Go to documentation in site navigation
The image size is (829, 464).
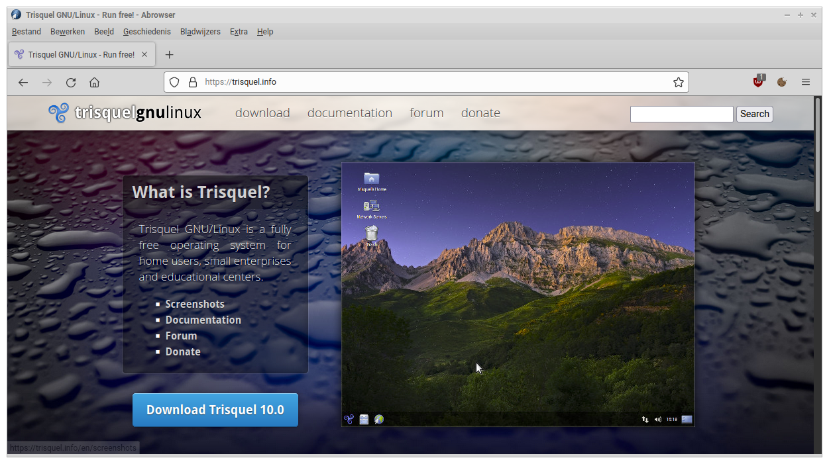350,113
